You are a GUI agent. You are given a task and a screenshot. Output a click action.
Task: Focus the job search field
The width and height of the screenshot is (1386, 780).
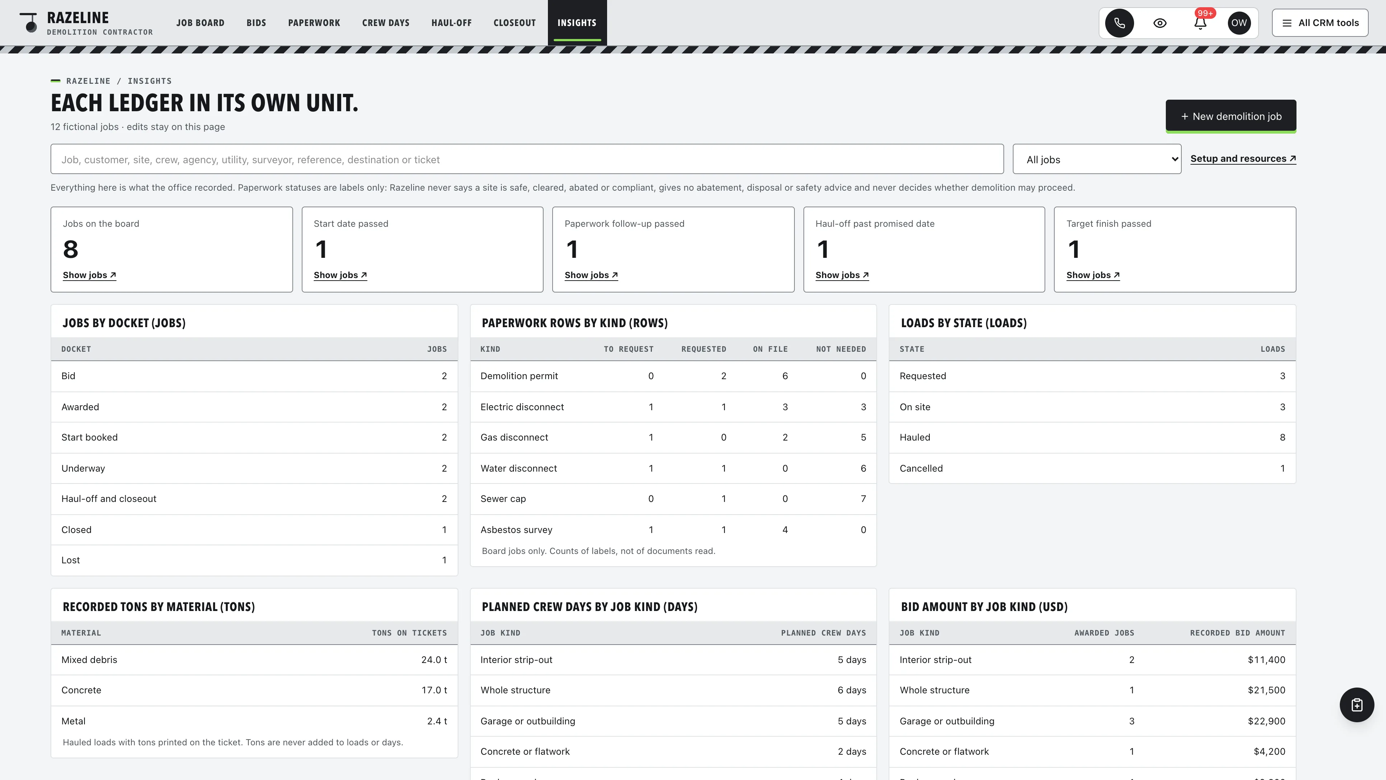527,159
